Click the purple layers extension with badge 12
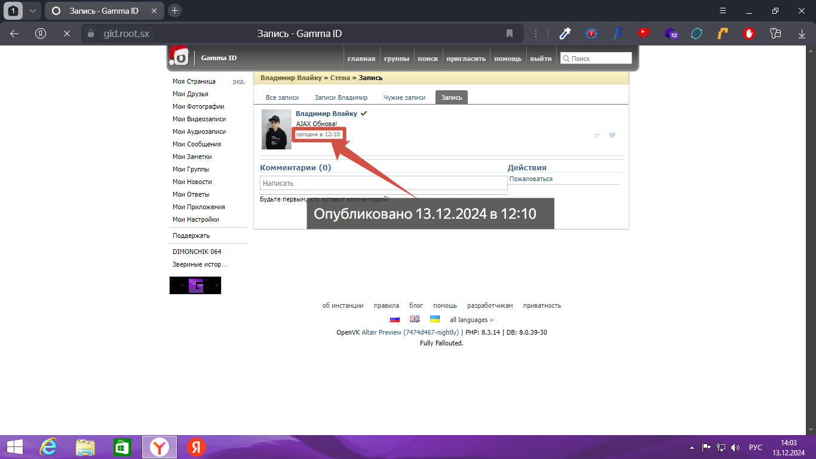The image size is (816, 459). [670, 33]
